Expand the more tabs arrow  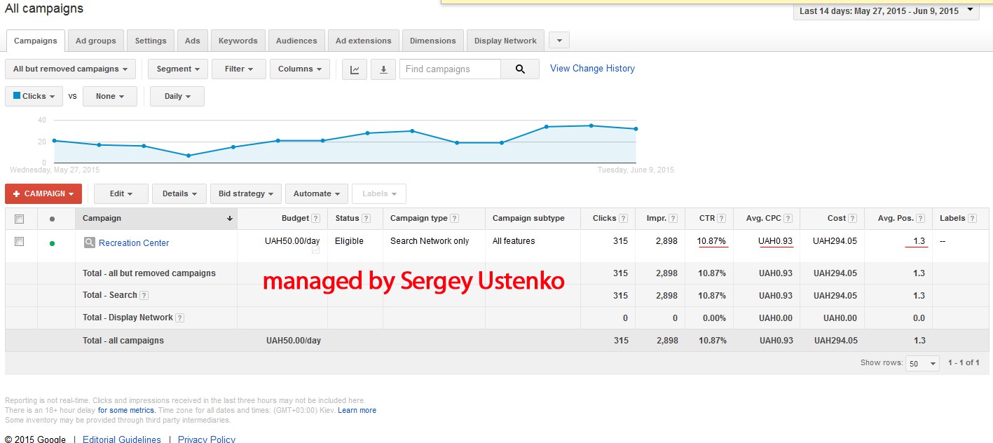[559, 41]
